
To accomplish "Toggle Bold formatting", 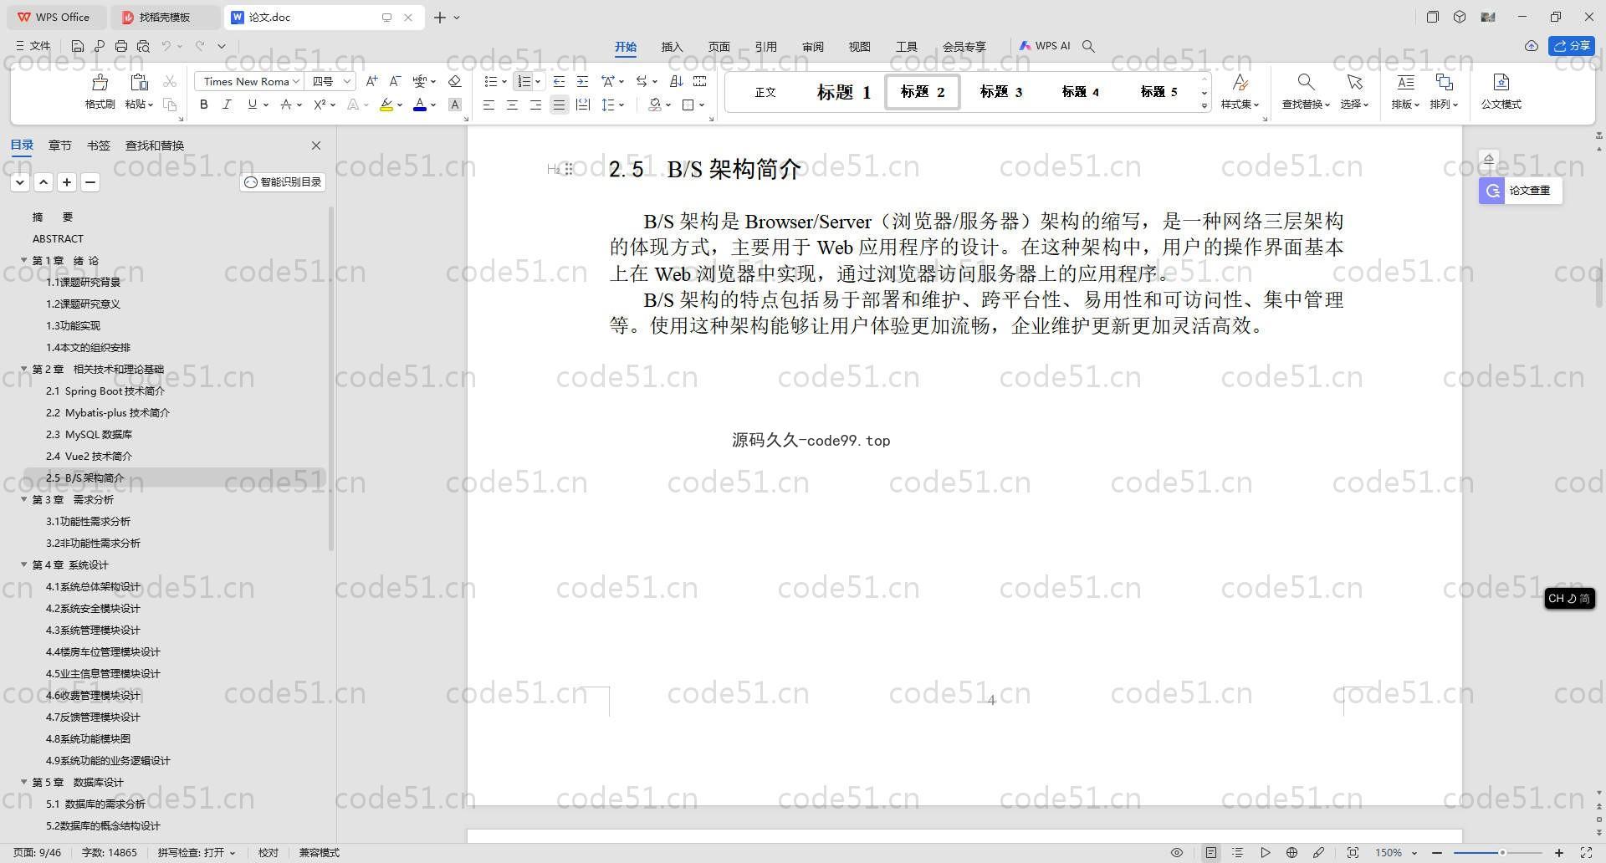I will 203,105.
